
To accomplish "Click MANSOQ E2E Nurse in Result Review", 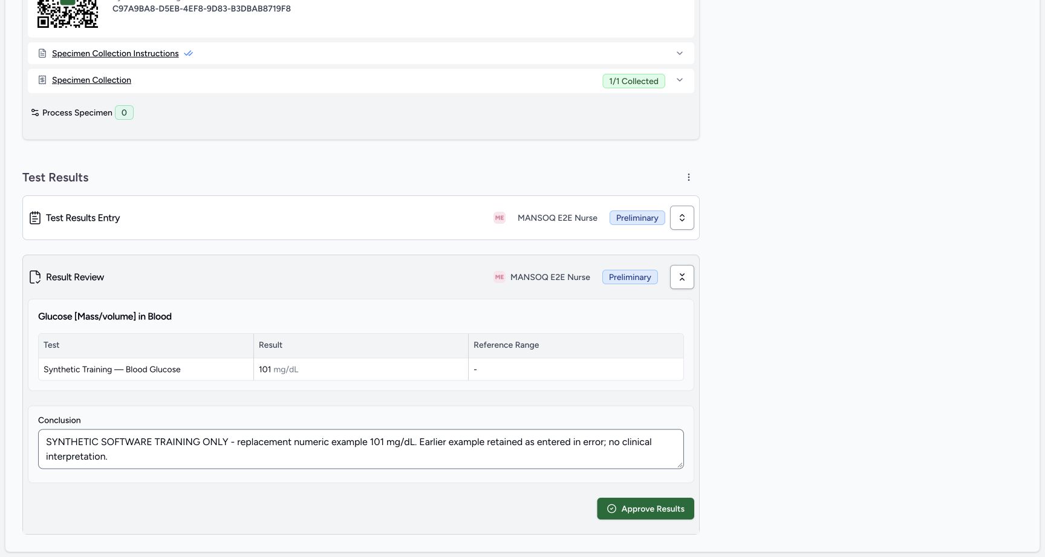I will [550, 277].
